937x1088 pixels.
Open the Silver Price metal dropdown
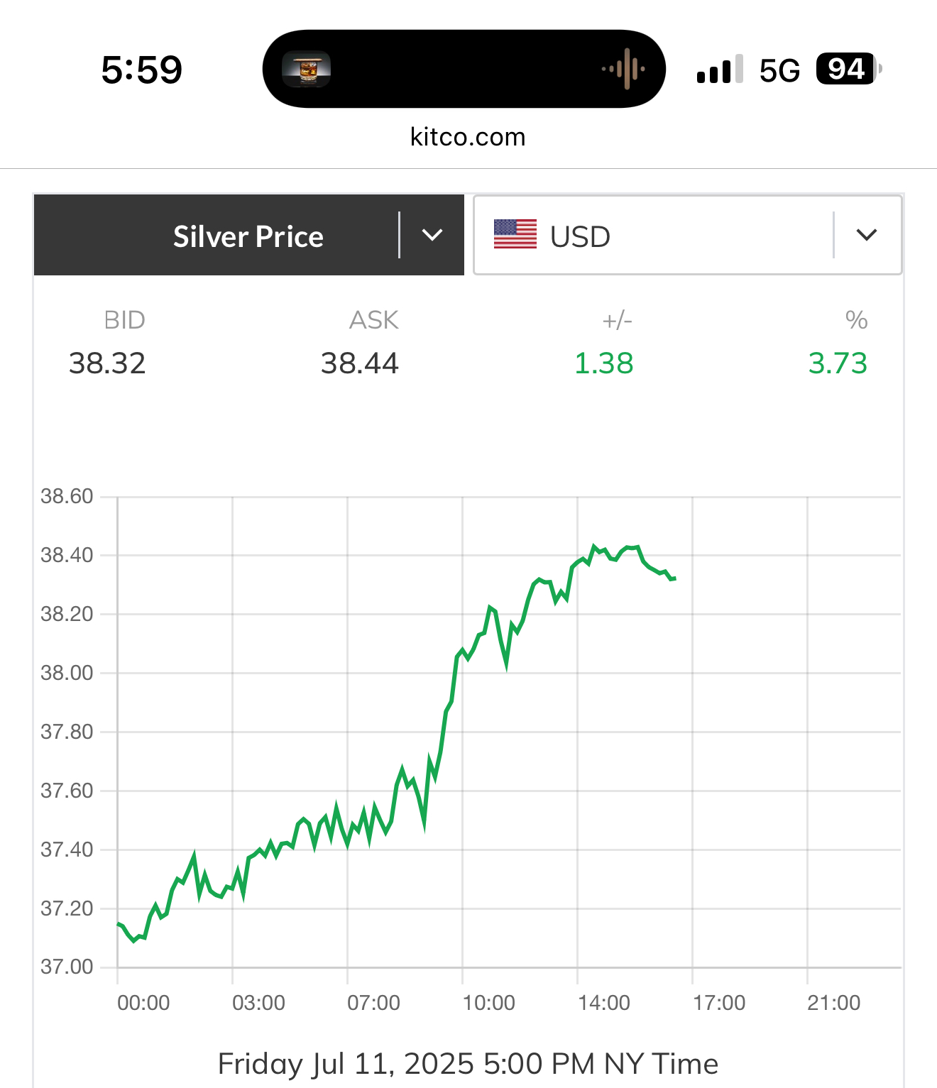(248, 236)
